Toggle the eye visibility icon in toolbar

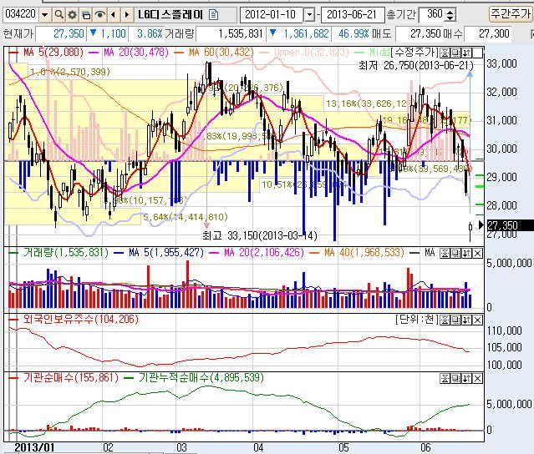coord(99,15)
